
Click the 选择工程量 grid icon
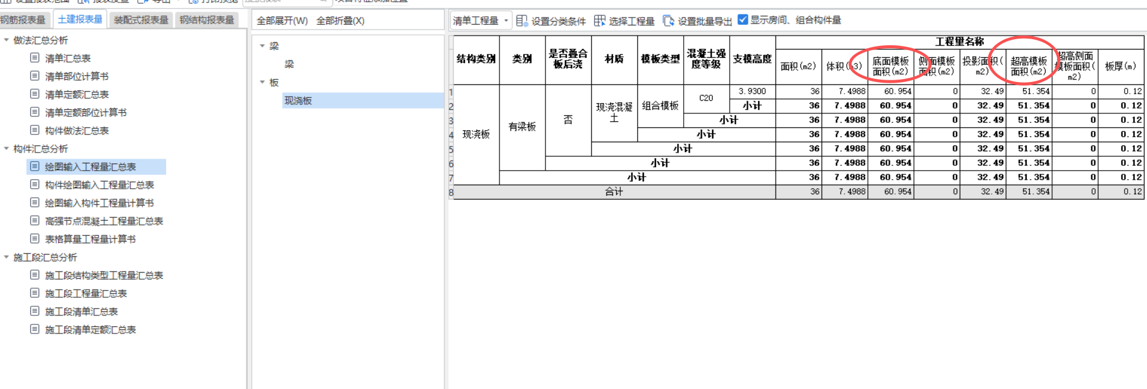coord(599,21)
